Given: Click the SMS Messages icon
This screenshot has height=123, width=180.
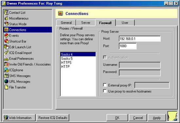Looking at the screenshot, I should click(x=6, y=76).
